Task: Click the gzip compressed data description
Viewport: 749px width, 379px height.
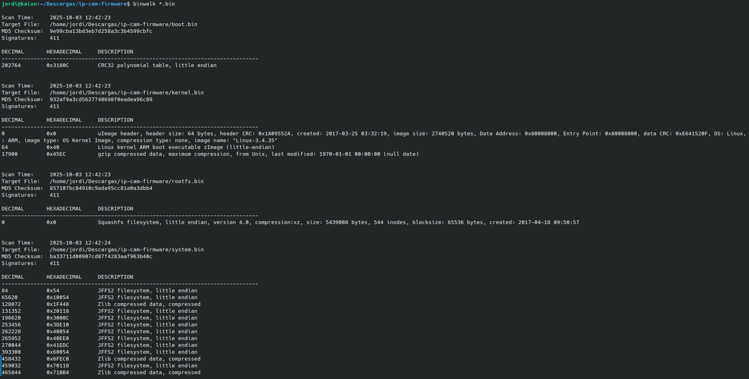Action: (x=258, y=154)
